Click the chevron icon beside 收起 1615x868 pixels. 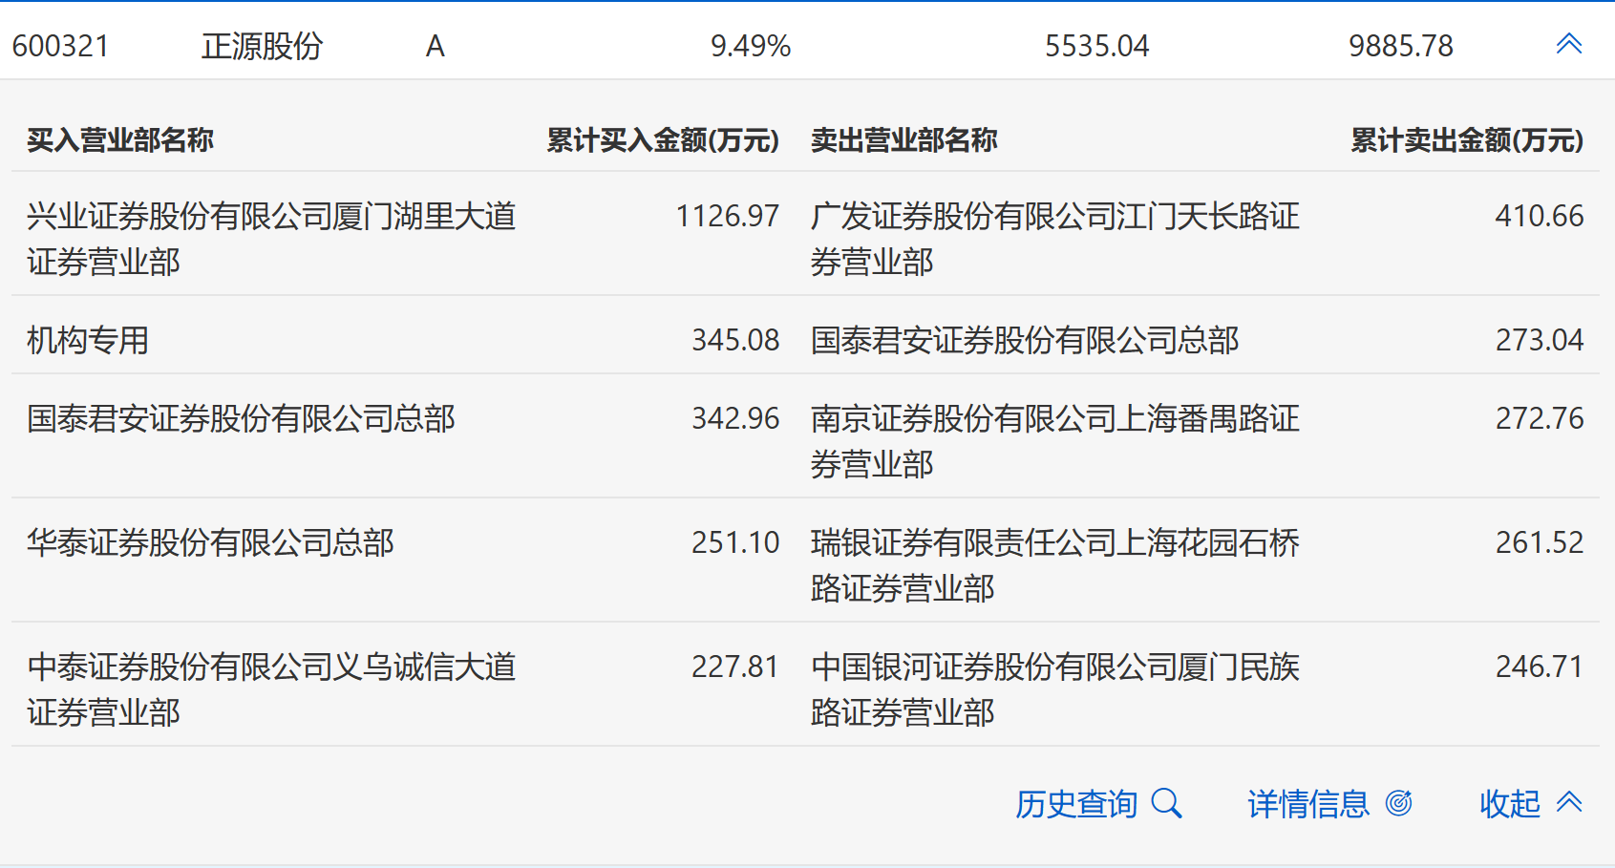pos(1569,802)
